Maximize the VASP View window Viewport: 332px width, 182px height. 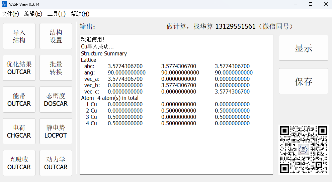pos(311,4)
